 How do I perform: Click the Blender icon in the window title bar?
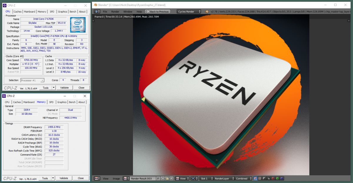[x=95, y=5]
